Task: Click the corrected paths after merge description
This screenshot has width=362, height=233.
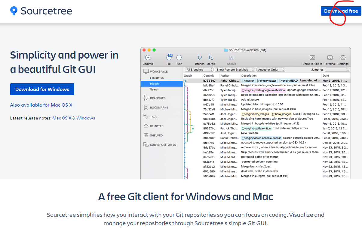Action: 260,157
